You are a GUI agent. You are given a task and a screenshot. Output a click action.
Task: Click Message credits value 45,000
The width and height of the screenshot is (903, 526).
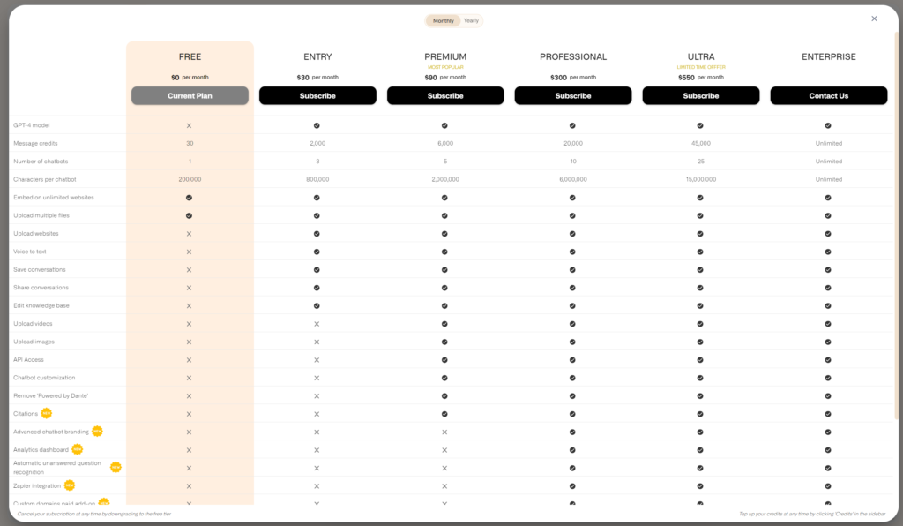(701, 144)
